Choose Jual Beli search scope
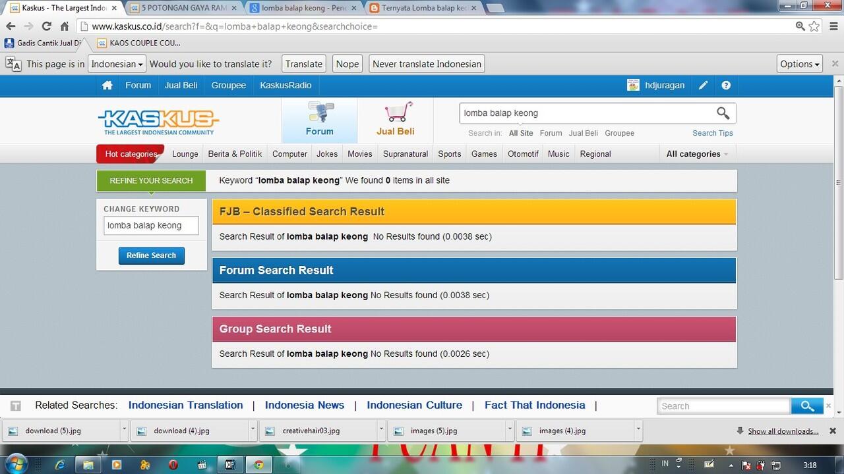This screenshot has width=844, height=474. (x=584, y=133)
